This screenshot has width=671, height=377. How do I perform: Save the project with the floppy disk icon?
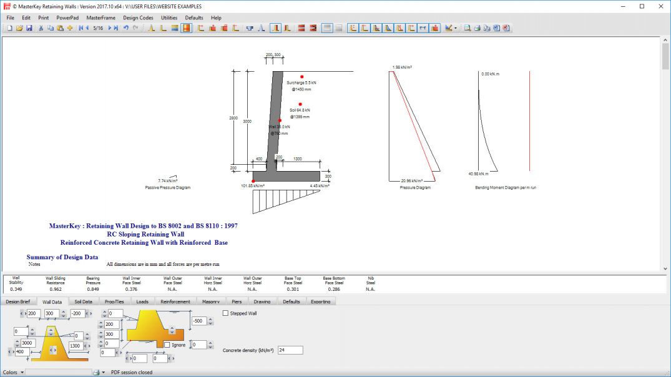pyautogui.click(x=29, y=28)
